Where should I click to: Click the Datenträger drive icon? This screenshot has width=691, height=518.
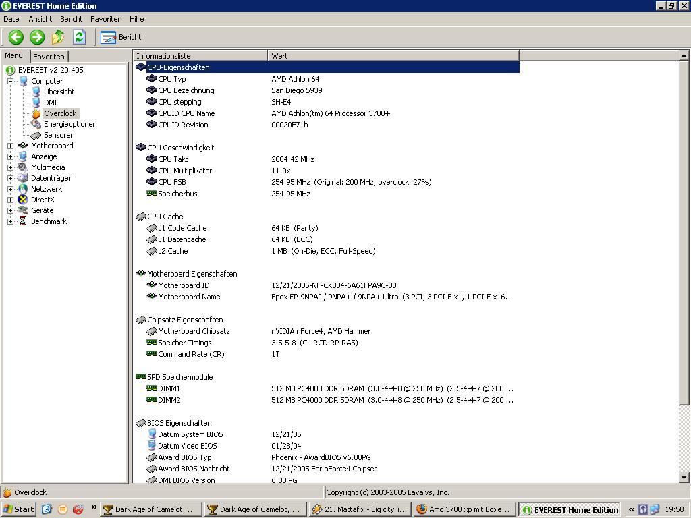pos(23,178)
